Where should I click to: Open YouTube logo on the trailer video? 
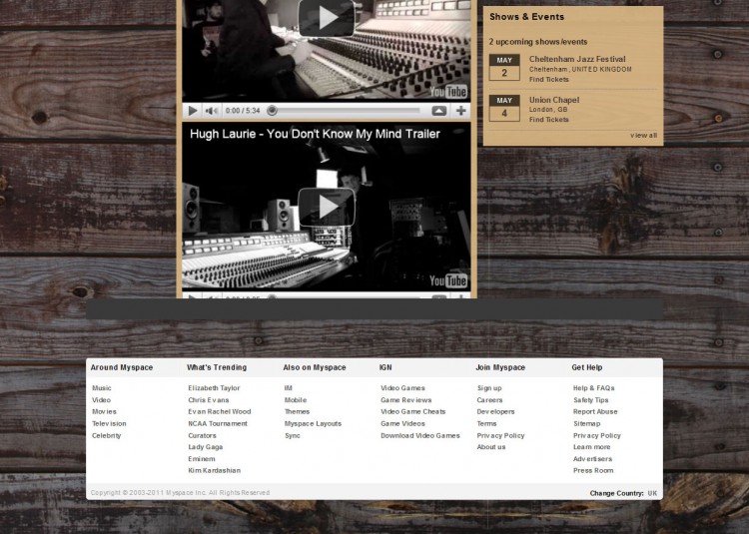(x=448, y=280)
